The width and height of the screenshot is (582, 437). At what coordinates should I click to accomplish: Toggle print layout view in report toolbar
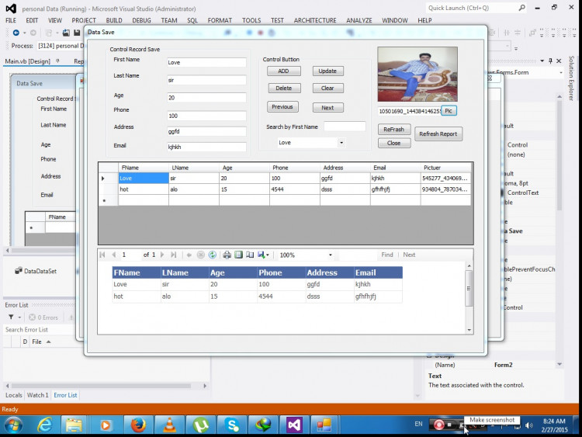tap(238, 255)
